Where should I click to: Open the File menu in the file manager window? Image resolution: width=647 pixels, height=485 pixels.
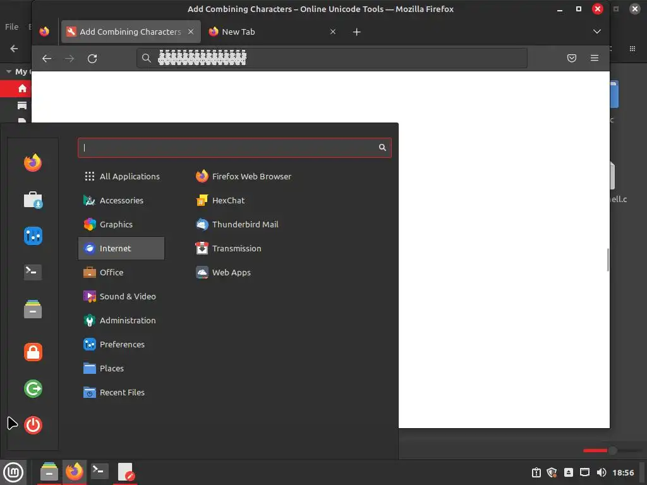pos(11,27)
